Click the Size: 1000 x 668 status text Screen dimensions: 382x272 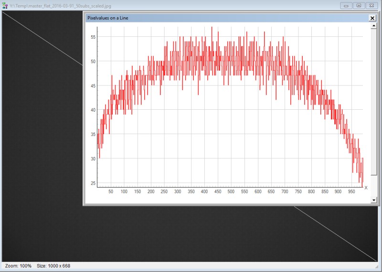tap(53, 266)
